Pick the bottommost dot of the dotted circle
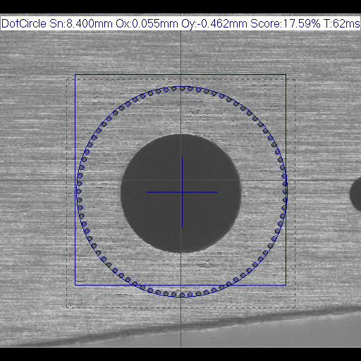Image resolution: width=361 pixels, height=361 pixels. coord(182,295)
